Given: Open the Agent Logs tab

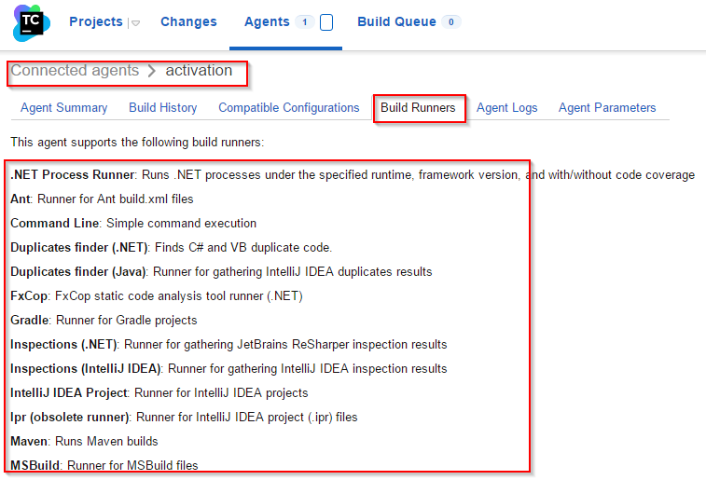Looking at the screenshot, I should [507, 108].
